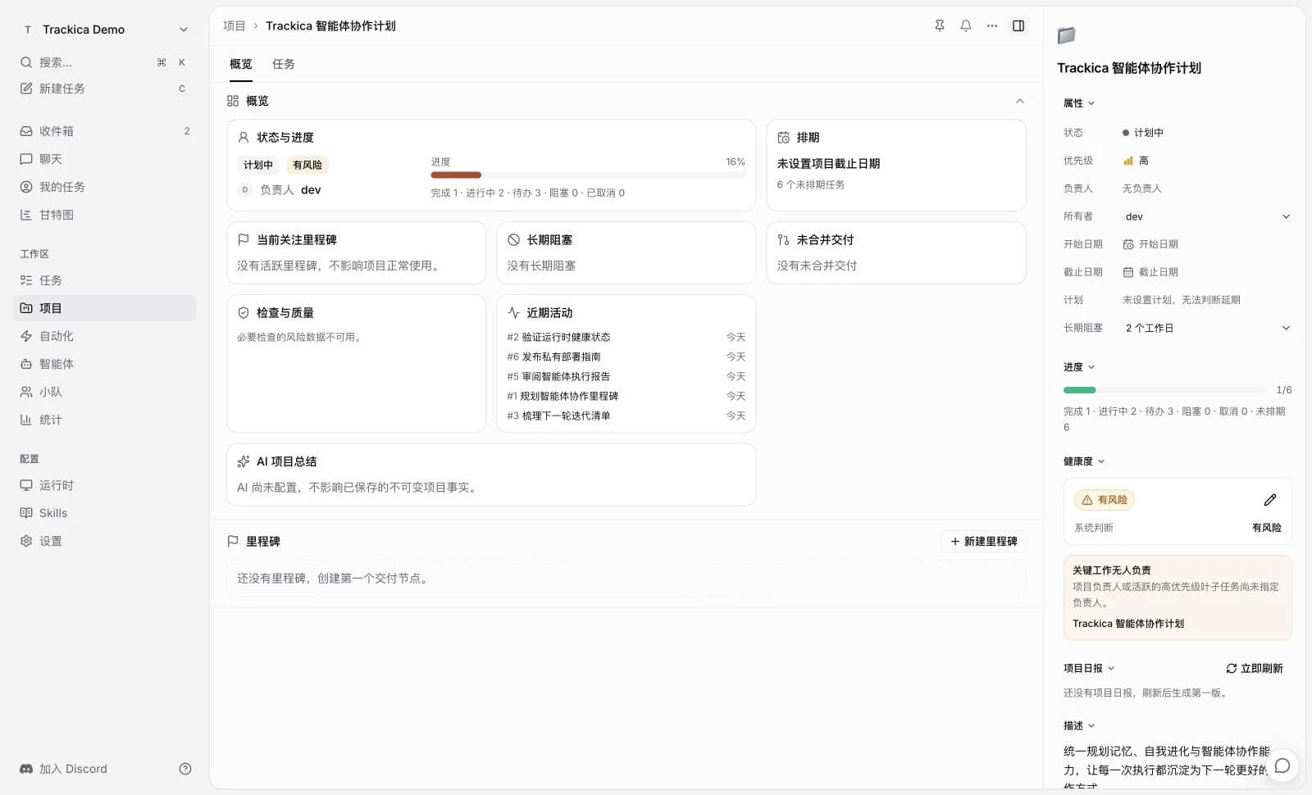1312x795 pixels.
Task: Click the project progress bar at 16%
Action: click(x=588, y=175)
